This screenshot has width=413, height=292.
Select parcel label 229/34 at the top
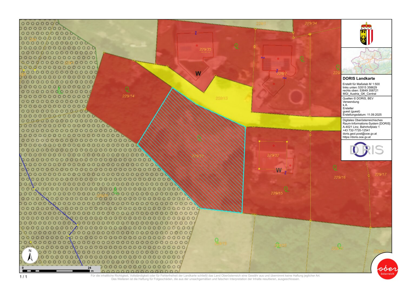coord(310,23)
